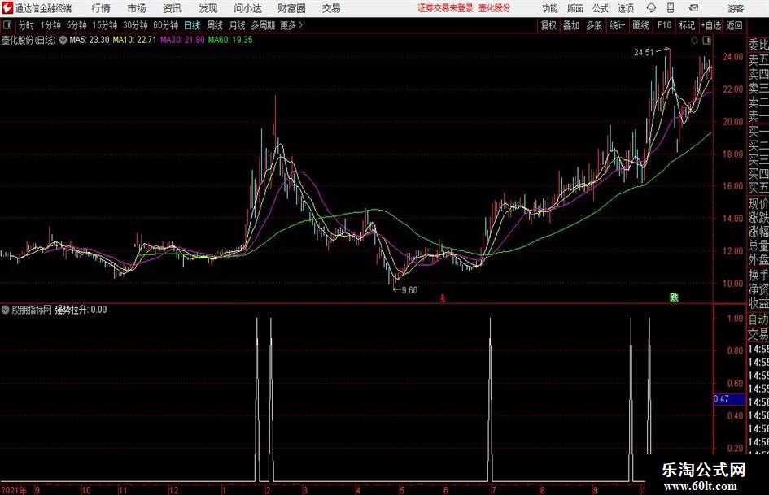Click the 叠加 overlay toolbar button
769x495 pixels.
pos(571,25)
